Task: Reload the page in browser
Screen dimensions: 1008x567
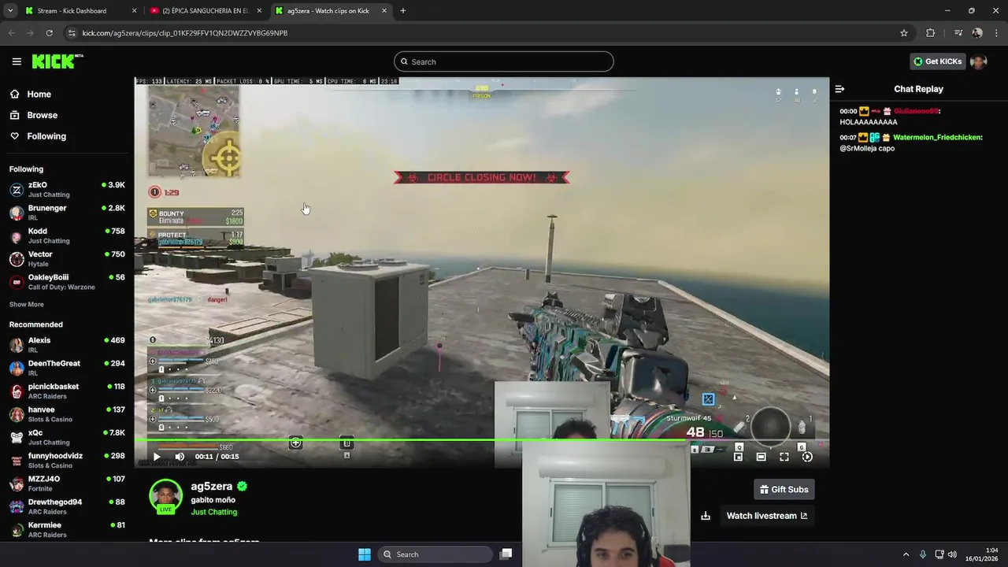Action: [x=49, y=33]
